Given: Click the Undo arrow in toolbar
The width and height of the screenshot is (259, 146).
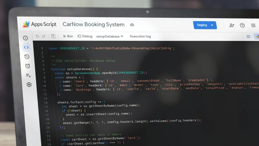Looking at the screenshot, I should [37, 36].
